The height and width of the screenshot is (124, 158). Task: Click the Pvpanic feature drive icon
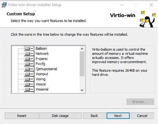tap(28, 59)
